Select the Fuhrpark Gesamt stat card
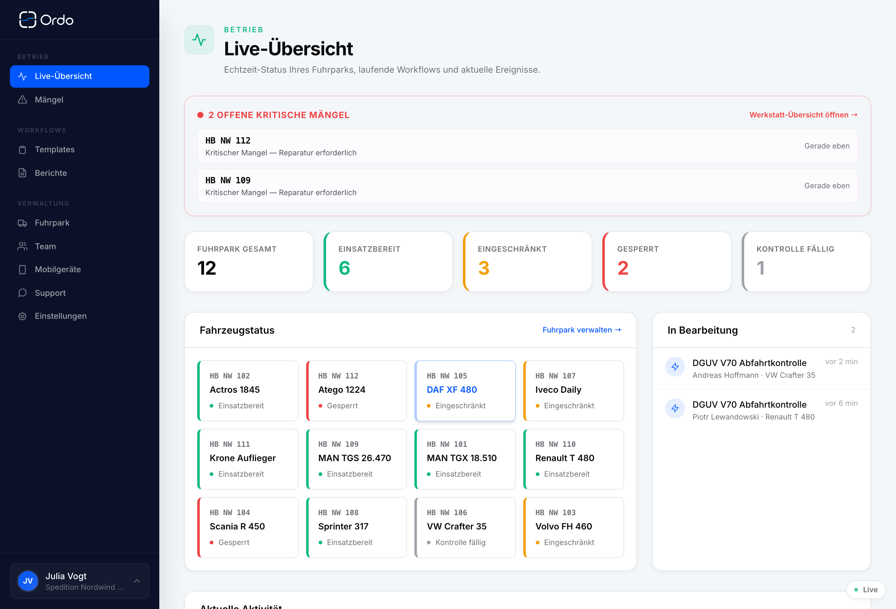 point(249,262)
